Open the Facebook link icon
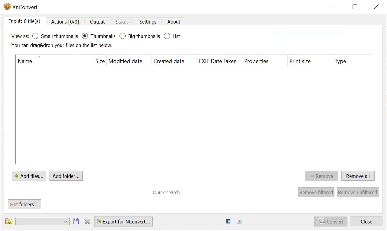 (228, 221)
